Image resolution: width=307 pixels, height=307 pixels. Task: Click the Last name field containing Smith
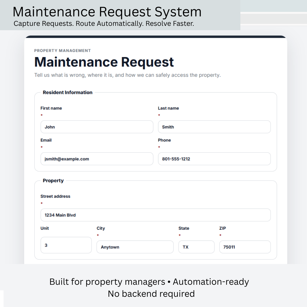click(x=214, y=127)
